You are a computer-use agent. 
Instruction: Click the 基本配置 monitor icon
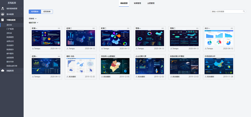(x=3, y=14)
